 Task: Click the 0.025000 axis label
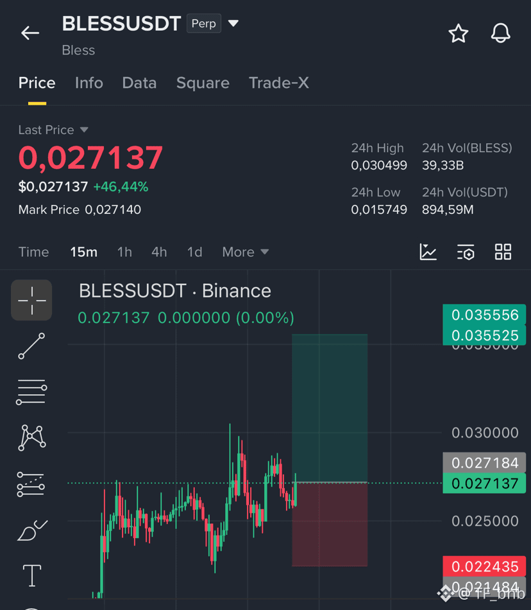coord(485,521)
